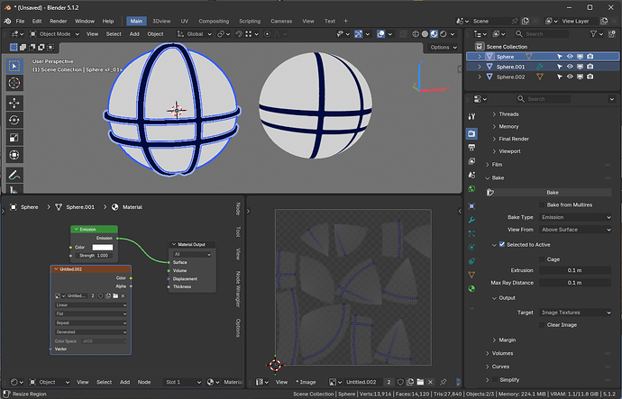This screenshot has height=399, width=622.
Task: Hide Sphere.001 with its eye icon
Action: pos(570,67)
